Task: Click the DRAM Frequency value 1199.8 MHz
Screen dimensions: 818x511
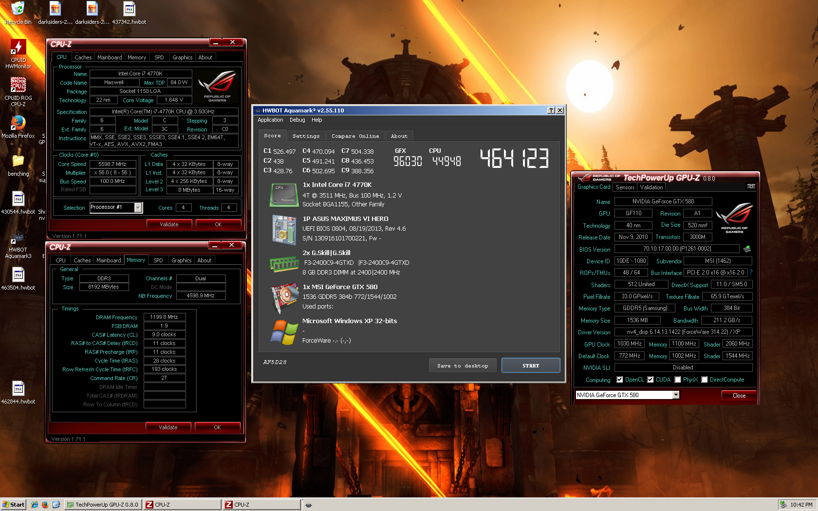Action: 165,317
